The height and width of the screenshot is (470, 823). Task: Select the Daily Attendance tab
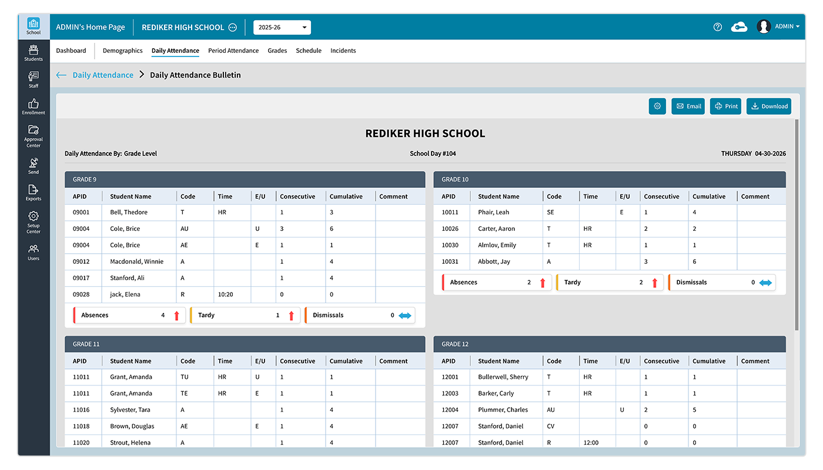click(x=175, y=51)
